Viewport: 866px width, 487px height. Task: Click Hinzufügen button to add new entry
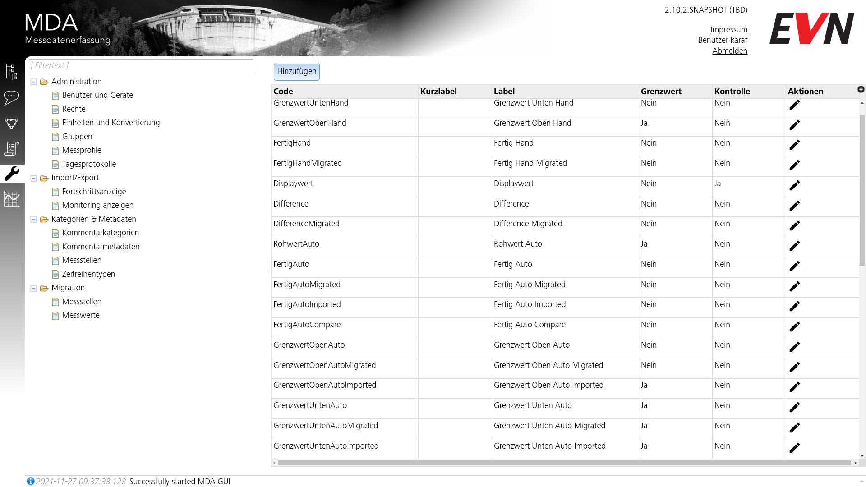tap(296, 72)
